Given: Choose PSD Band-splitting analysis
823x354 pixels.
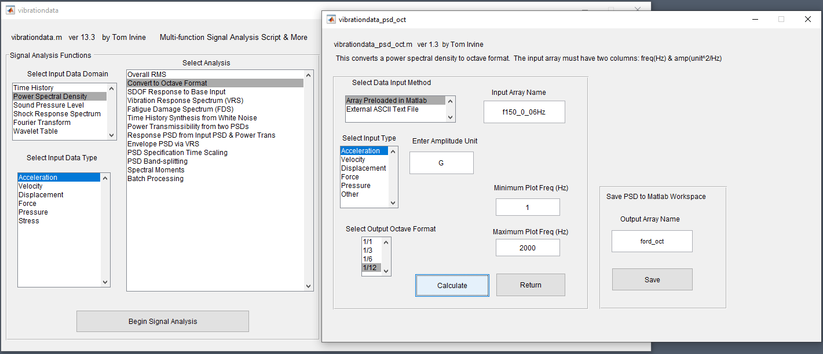Looking at the screenshot, I should (x=215, y=161).
